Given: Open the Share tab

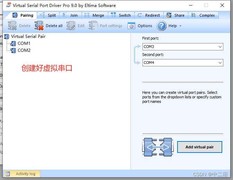Looking at the screenshot, I should click(x=176, y=15).
